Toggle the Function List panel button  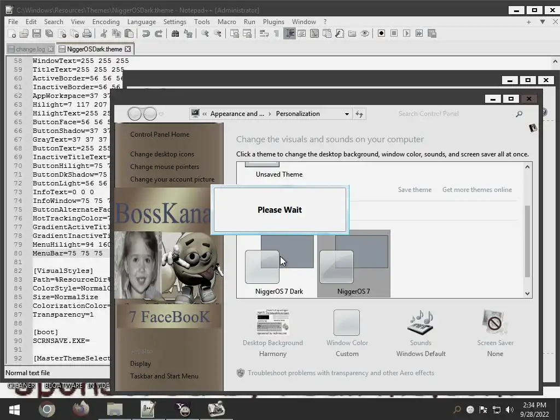click(x=339, y=33)
